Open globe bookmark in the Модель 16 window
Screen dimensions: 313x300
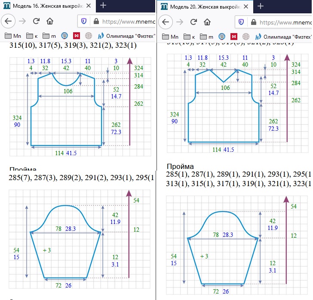point(89,36)
